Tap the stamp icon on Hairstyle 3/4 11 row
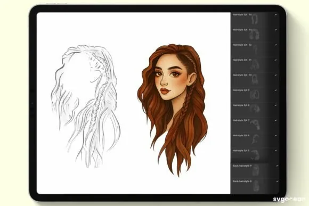Image resolution: width=309 pixels, height=206 pixels. (x=276, y=60)
